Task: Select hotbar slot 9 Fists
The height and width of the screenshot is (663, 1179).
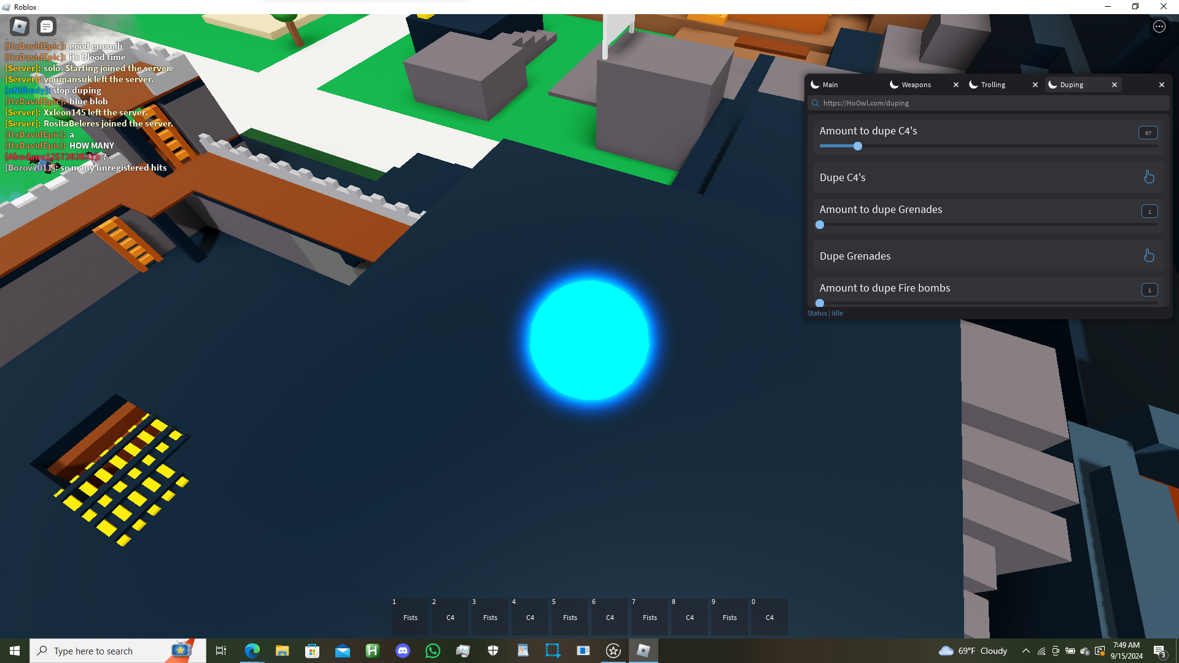Action: pyautogui.click(x=730, y=617)
